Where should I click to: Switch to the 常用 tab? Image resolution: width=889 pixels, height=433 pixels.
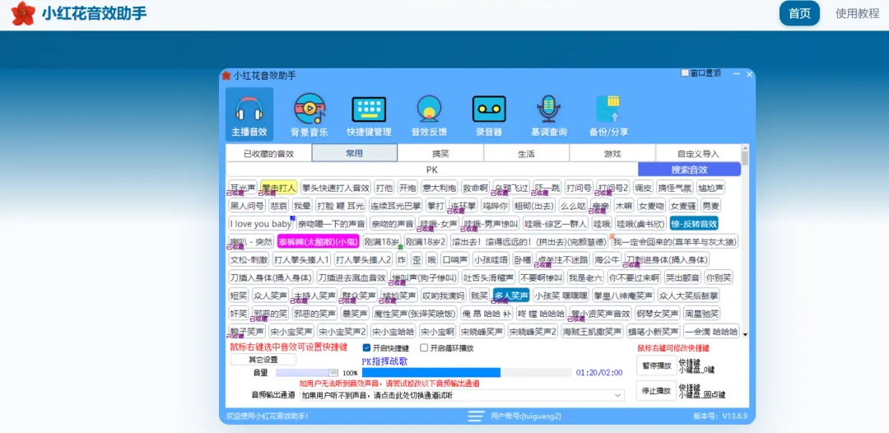[354, 153]
